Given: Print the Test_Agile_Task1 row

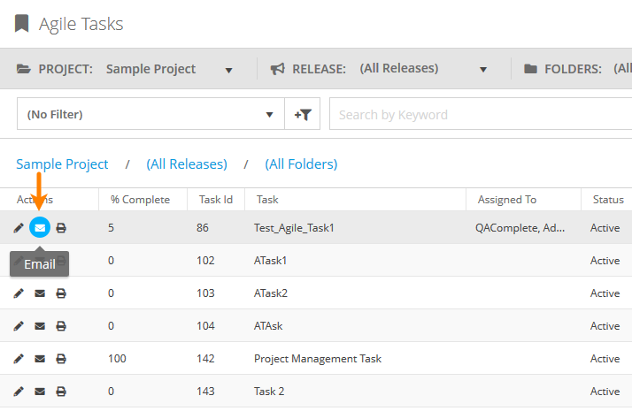Looking at the screenshot, I should tap(61, 228).
